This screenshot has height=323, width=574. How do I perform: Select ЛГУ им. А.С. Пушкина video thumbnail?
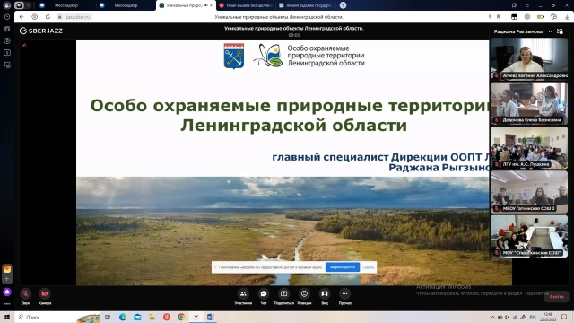tap(529, 147)
